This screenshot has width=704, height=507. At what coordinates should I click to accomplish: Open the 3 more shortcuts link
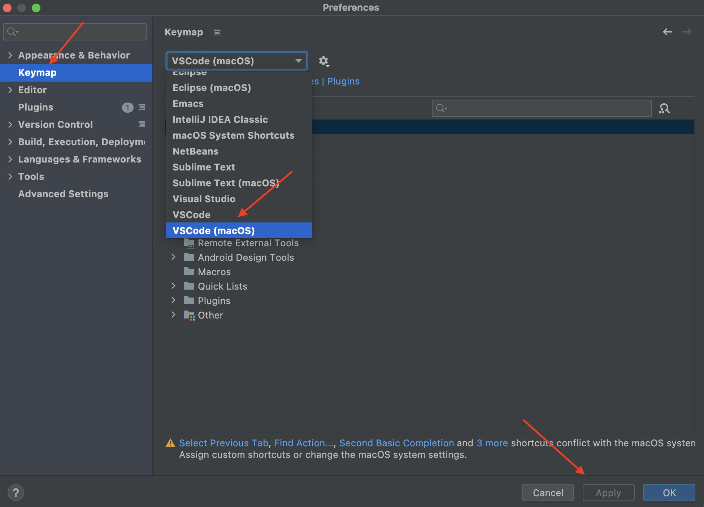492,443
